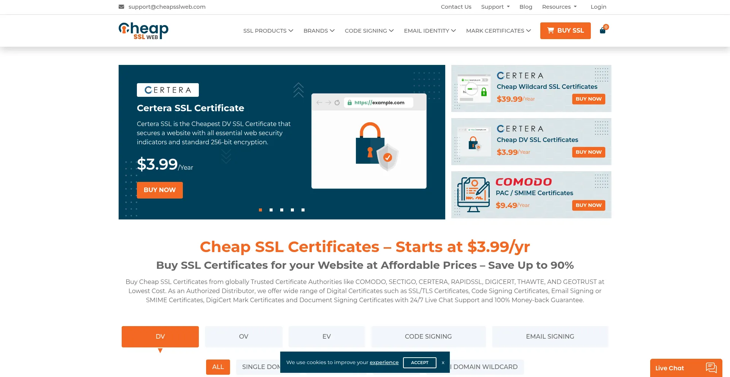Select the EV certificate filter
This screenshot has width=730, height=377.
326,336
